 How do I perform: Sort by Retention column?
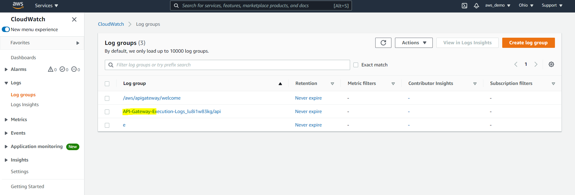coord(332,84)
